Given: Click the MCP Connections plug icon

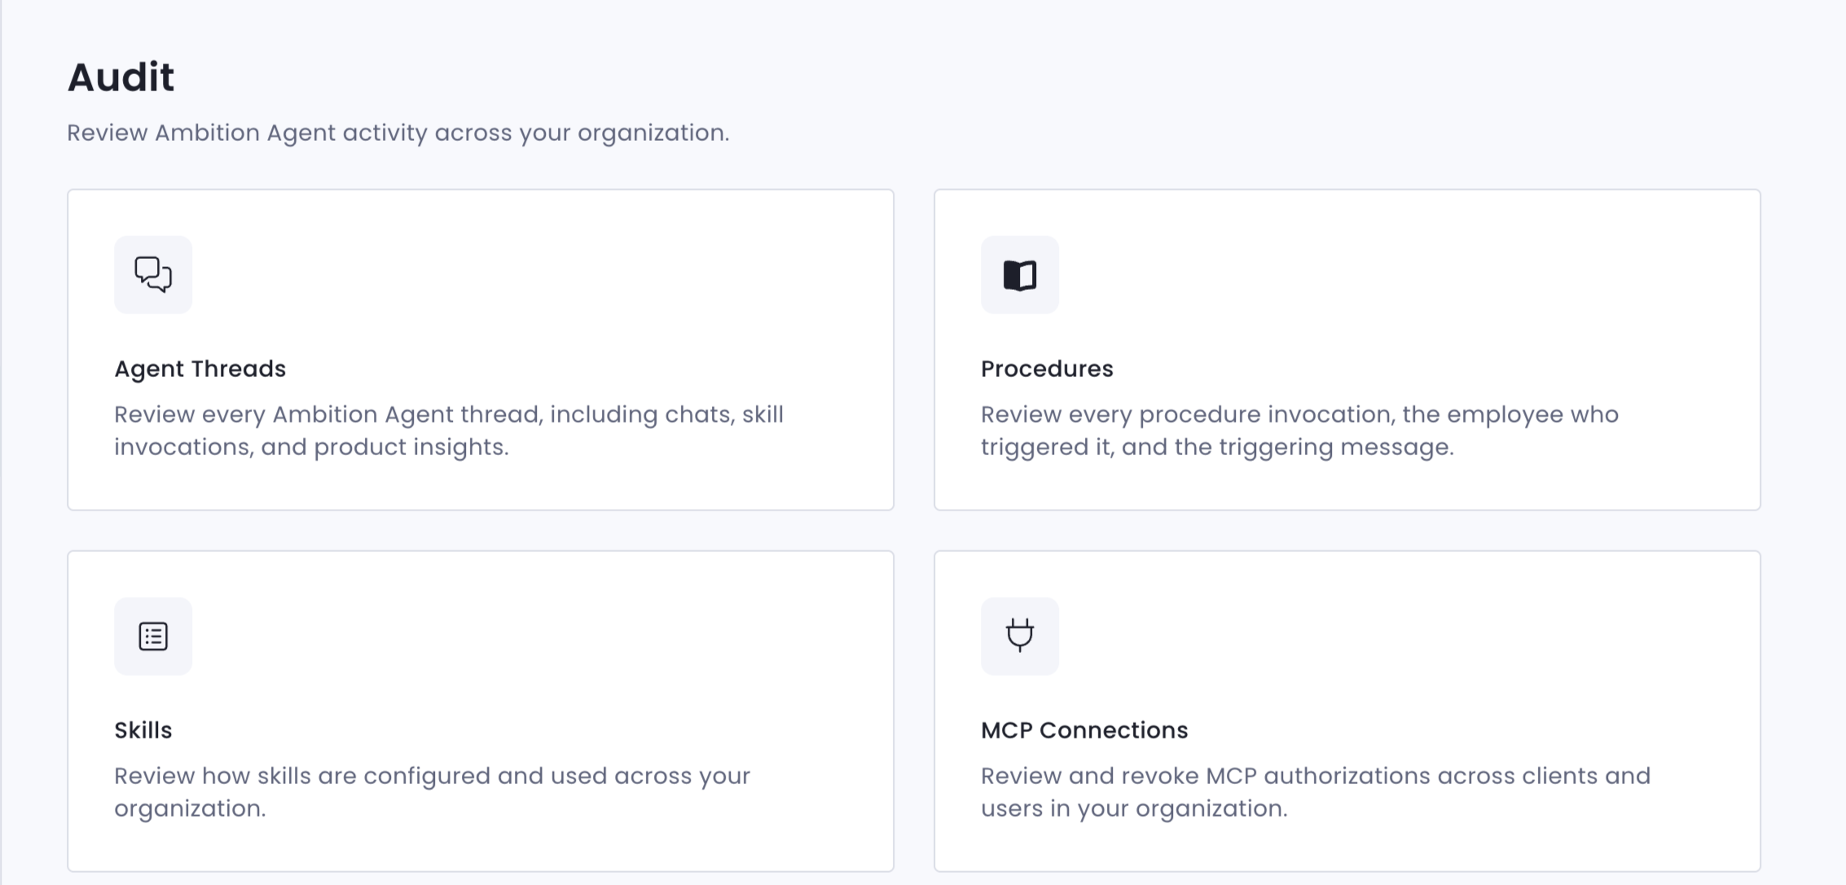Looking at the screenshot, I should pos(1020,636).
